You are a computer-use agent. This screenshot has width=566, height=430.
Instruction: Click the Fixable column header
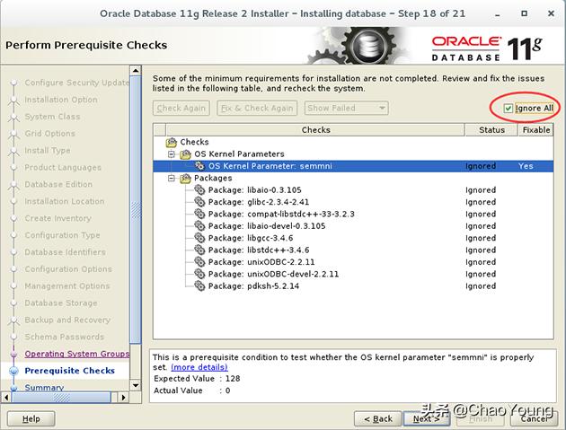tap(536, 130)
